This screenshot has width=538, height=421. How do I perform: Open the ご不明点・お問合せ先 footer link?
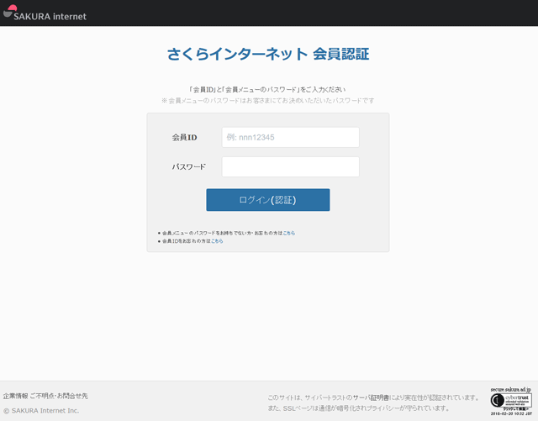tap(59, 396)
